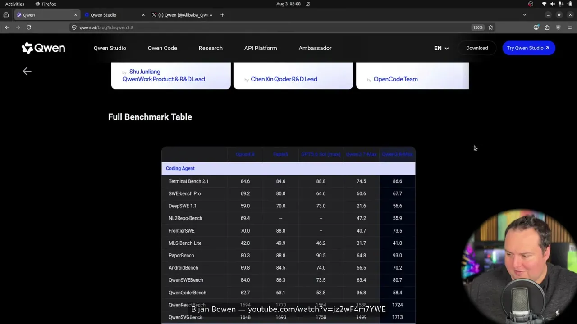Open the EN language dropdown
The image size is (577, 324).
click(x=441, y=48)
